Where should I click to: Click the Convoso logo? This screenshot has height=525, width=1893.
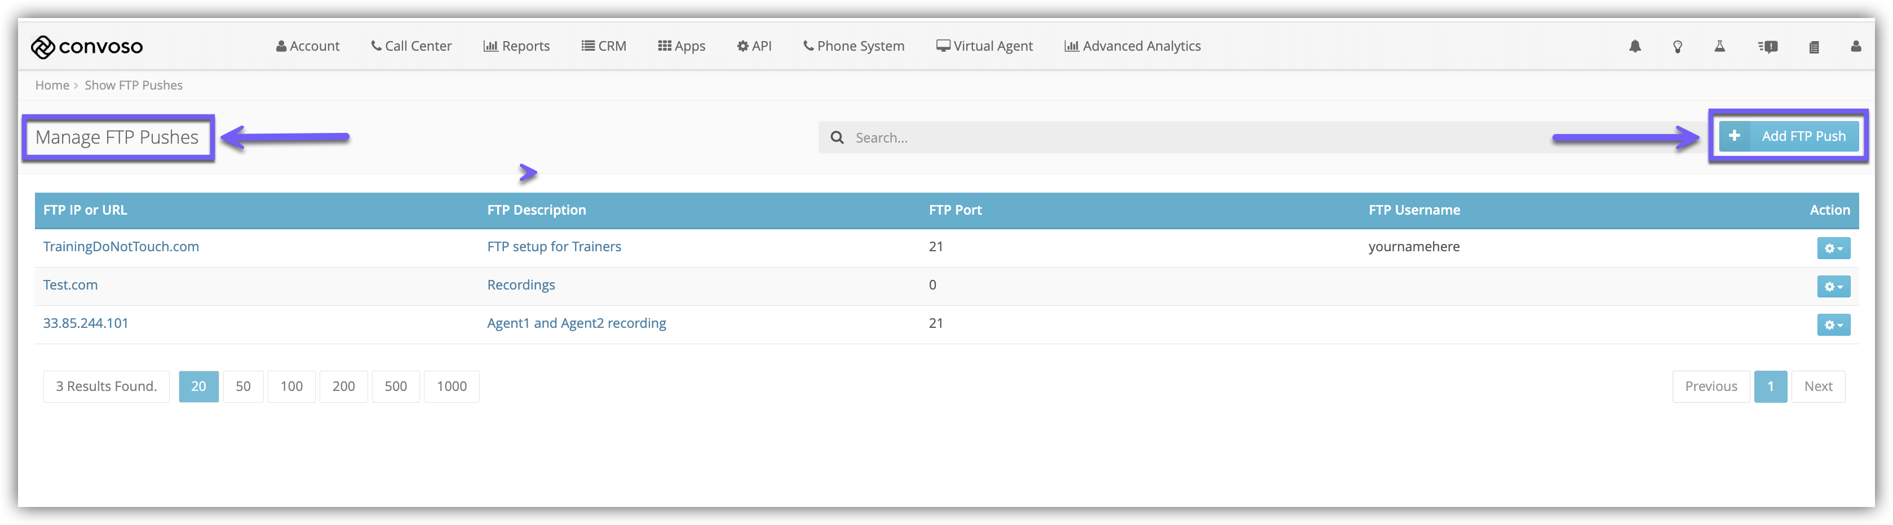click(x=87, y=46)
